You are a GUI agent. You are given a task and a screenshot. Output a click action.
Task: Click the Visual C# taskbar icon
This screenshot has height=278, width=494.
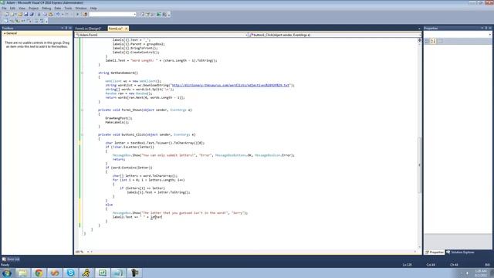(103, 273)
